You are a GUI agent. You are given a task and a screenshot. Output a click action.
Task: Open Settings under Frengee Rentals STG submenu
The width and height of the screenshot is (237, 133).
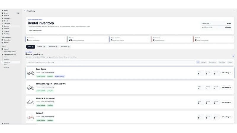(6, 67)
